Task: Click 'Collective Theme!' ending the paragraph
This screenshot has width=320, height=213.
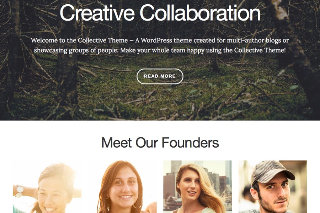Action: pos(260,50)
